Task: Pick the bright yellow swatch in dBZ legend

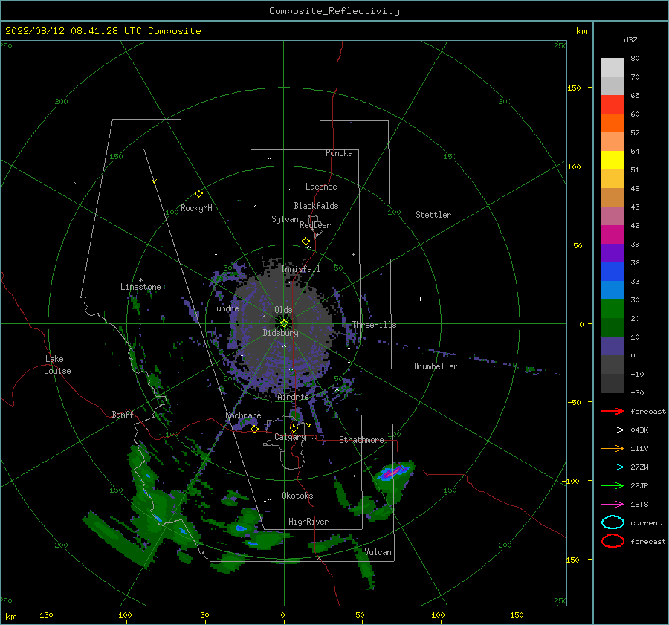Action: pyautogui.click(x=613, y=160)
